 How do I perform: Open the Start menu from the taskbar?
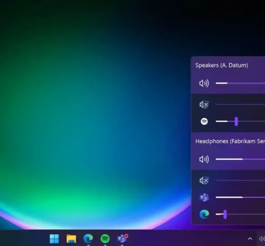pyautogui.click(x=54, y=239)
